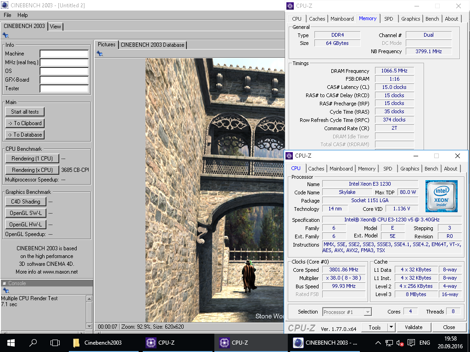The image size is (470, 352).
Task: Select CINEBENCH 2003 Database tab
Action: 152,45
